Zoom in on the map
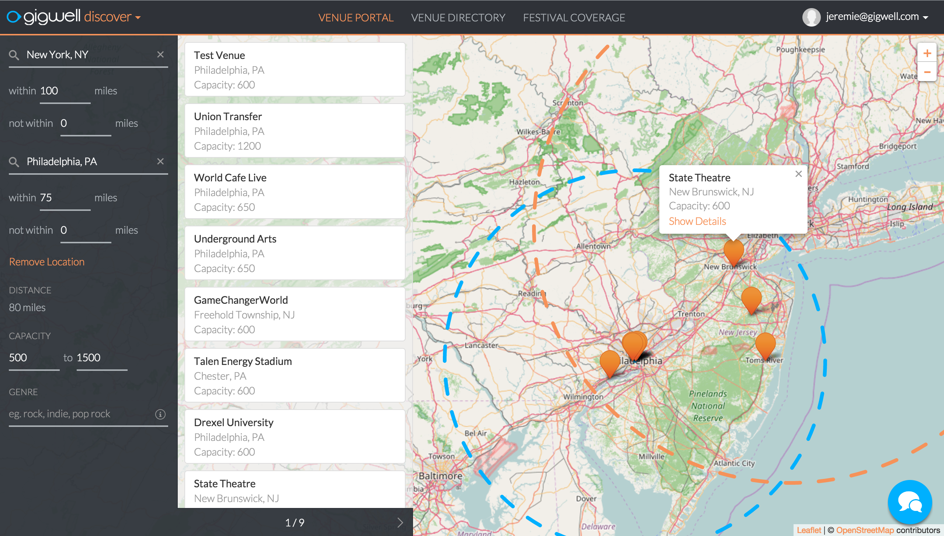The width and height of the screenshot is (944, 536). point(927,53)
